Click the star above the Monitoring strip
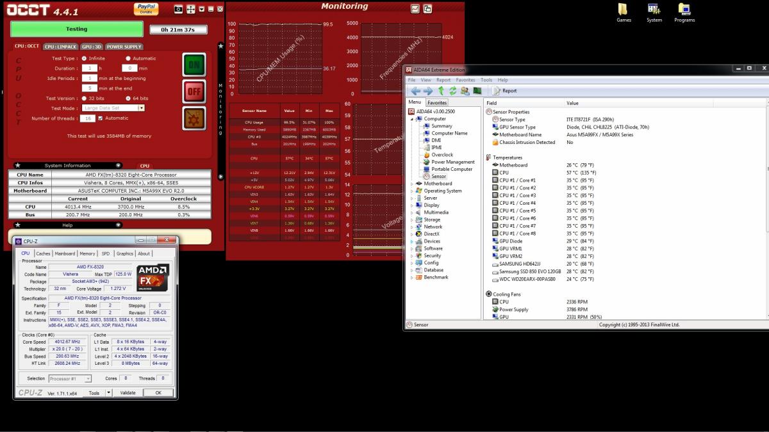Image resolution: width=769 pixels, height=432 pixels. tap(221, 45)
